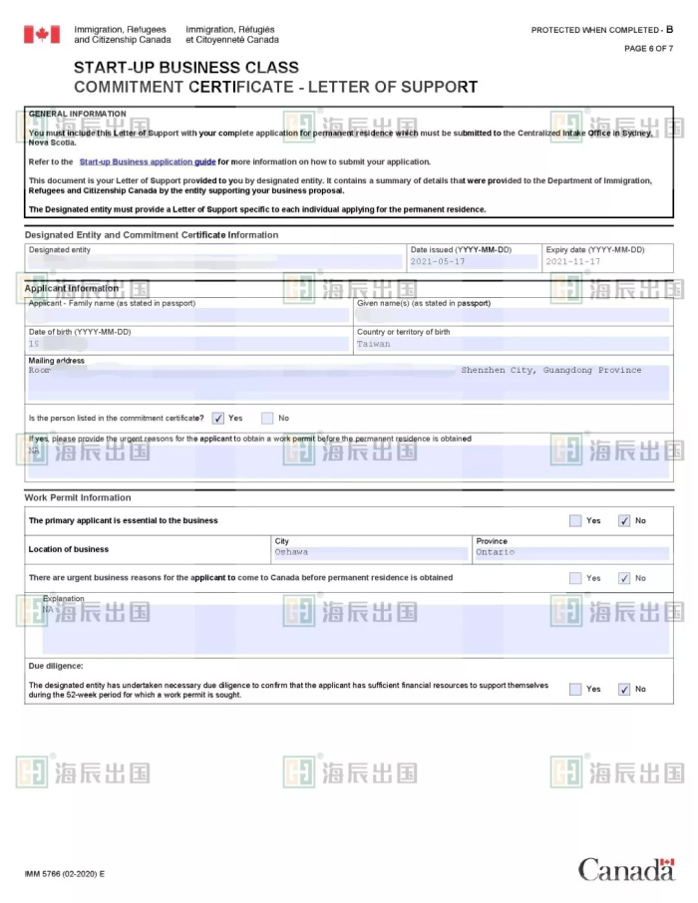Viewport: 698px width, 903px height.
Task: Click the Mailing address text area
Action: click(349, 383)
